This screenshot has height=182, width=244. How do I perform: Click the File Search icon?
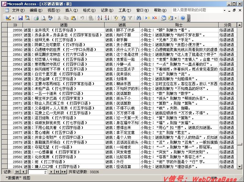click(28, 18)
